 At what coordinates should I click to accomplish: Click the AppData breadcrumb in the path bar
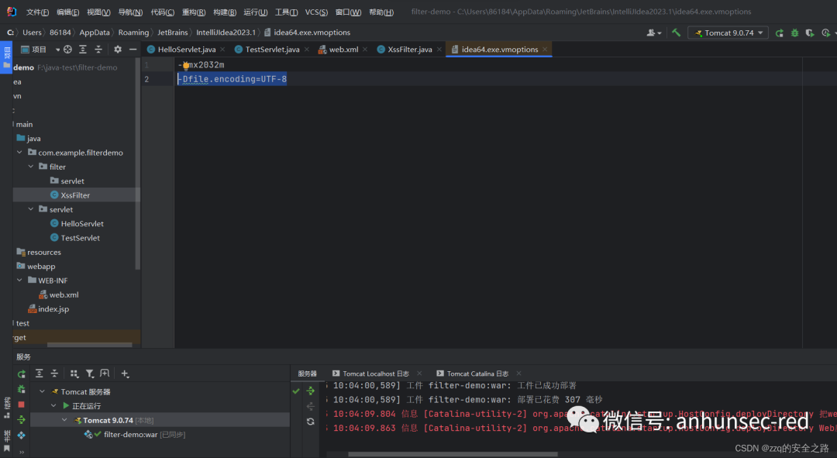(95, 33)
